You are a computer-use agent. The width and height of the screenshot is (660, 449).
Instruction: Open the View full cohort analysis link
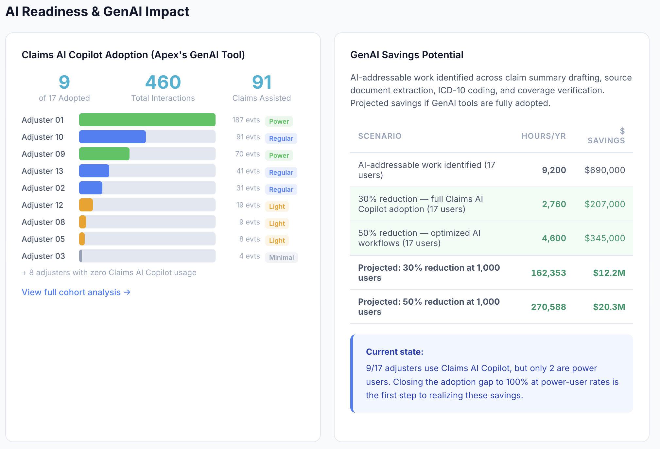76,292
